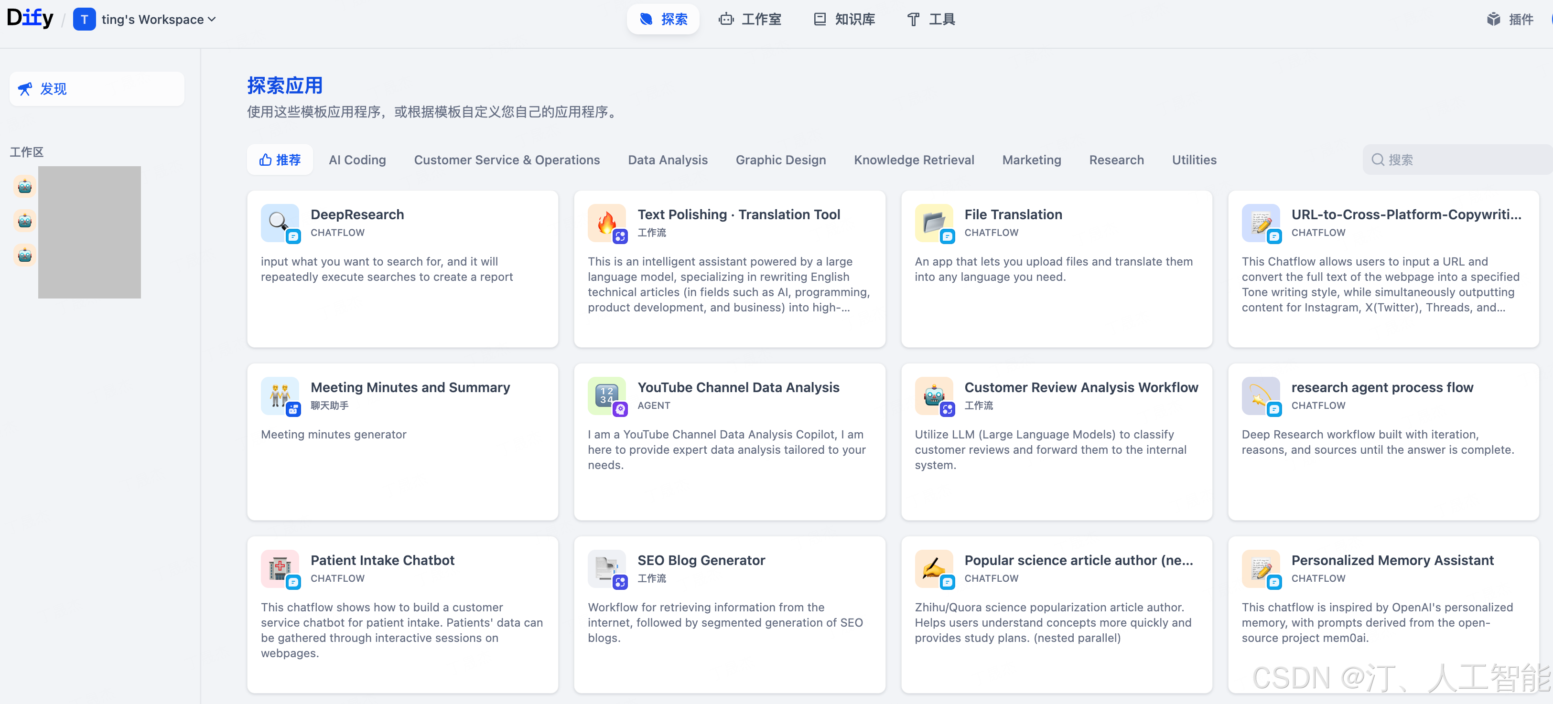Go to the 工具 tools tab
This screenshot has height=704, width=1553.
tap(931, 19)
